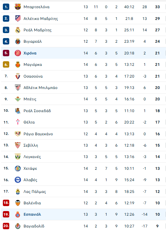Viewport: 166px width, 231px height.
Task: Click the blue position badge number 1
Action: click(6, 7)
